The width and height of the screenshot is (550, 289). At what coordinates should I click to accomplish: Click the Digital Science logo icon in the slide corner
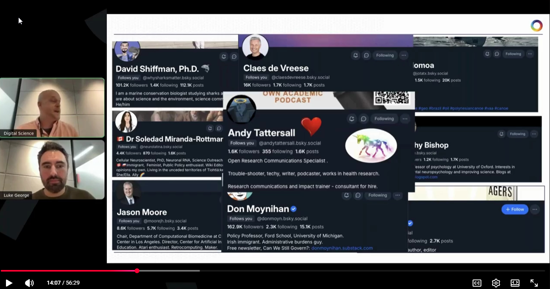click(536, 26)
